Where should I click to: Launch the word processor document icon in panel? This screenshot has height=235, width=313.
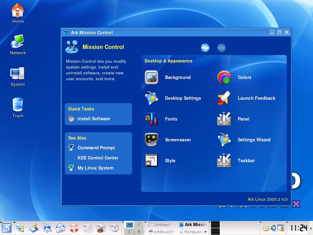coord(87,228)
